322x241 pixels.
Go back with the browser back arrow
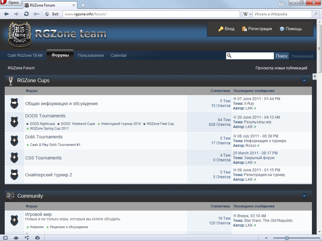click(x=6, y=14)
